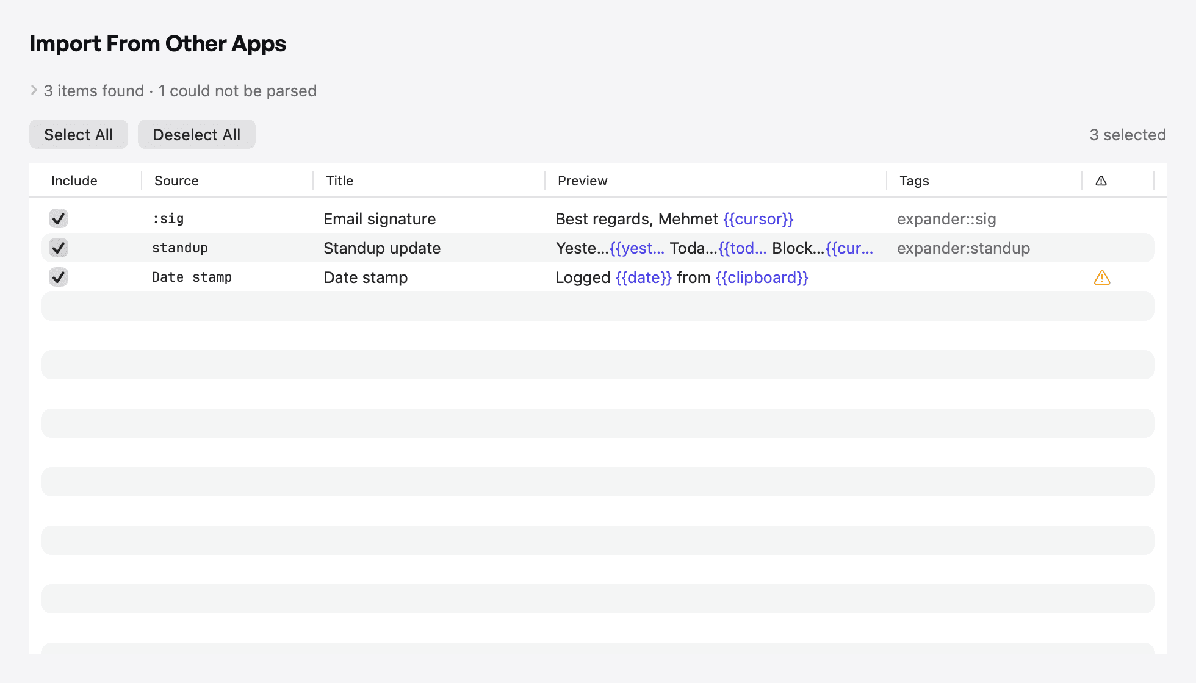1196x683 pixels.
Task: Click the Best regards, Mehmet preview text
Action: click(x=674, y=219)
